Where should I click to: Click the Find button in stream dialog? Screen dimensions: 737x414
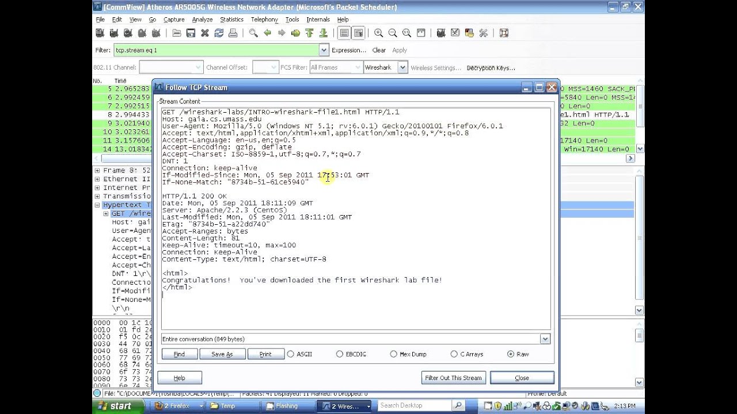pos(180,354)
